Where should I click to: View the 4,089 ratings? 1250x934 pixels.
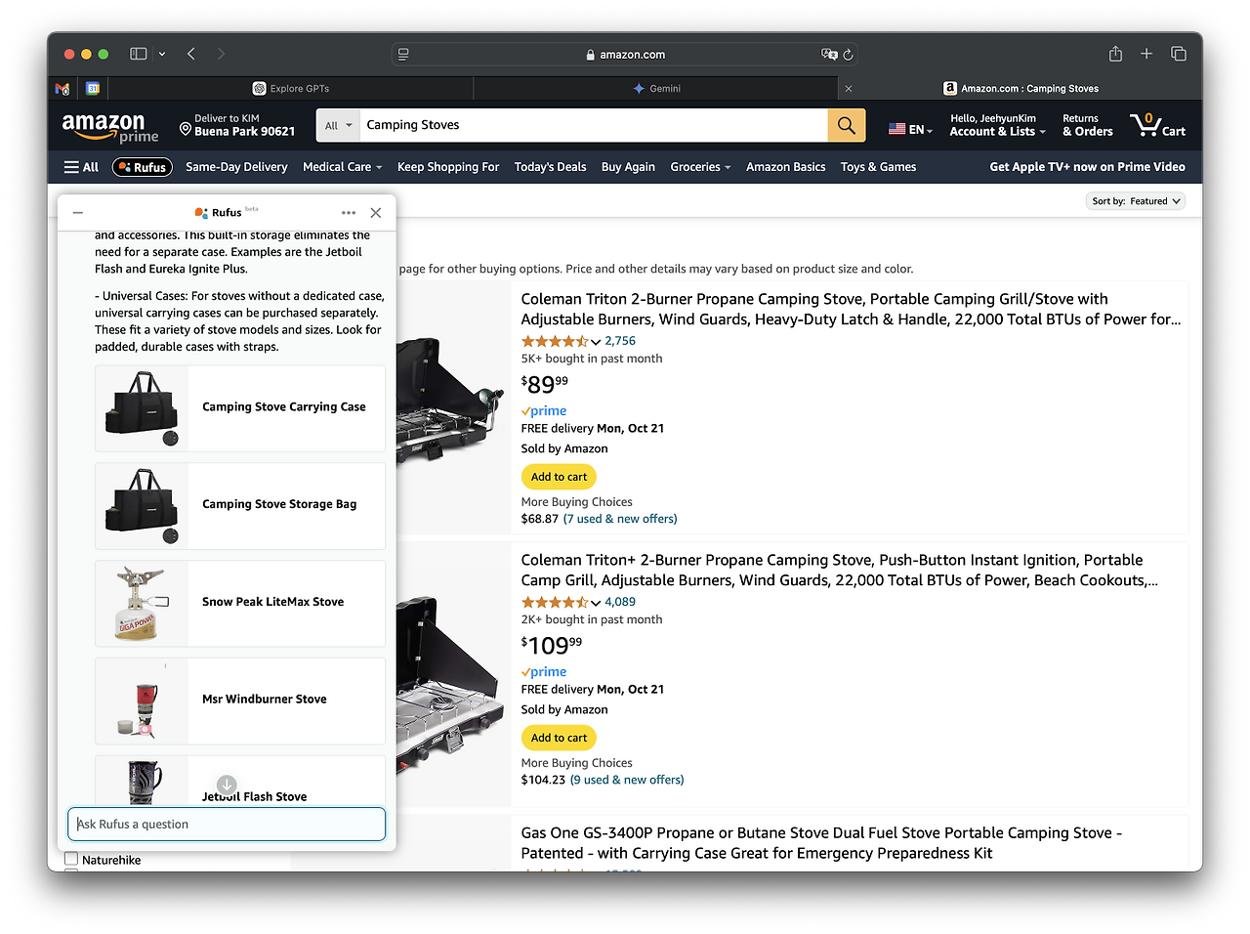(x=620, y=602)
